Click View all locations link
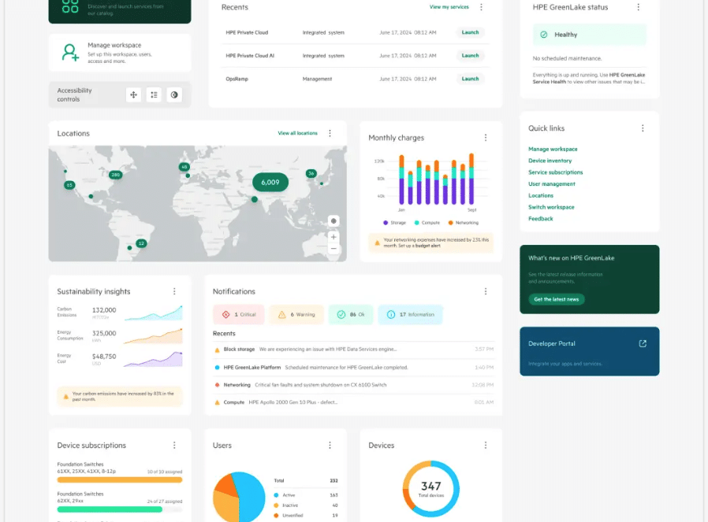This screenshot has height=522, width=708. pos(297,133)
